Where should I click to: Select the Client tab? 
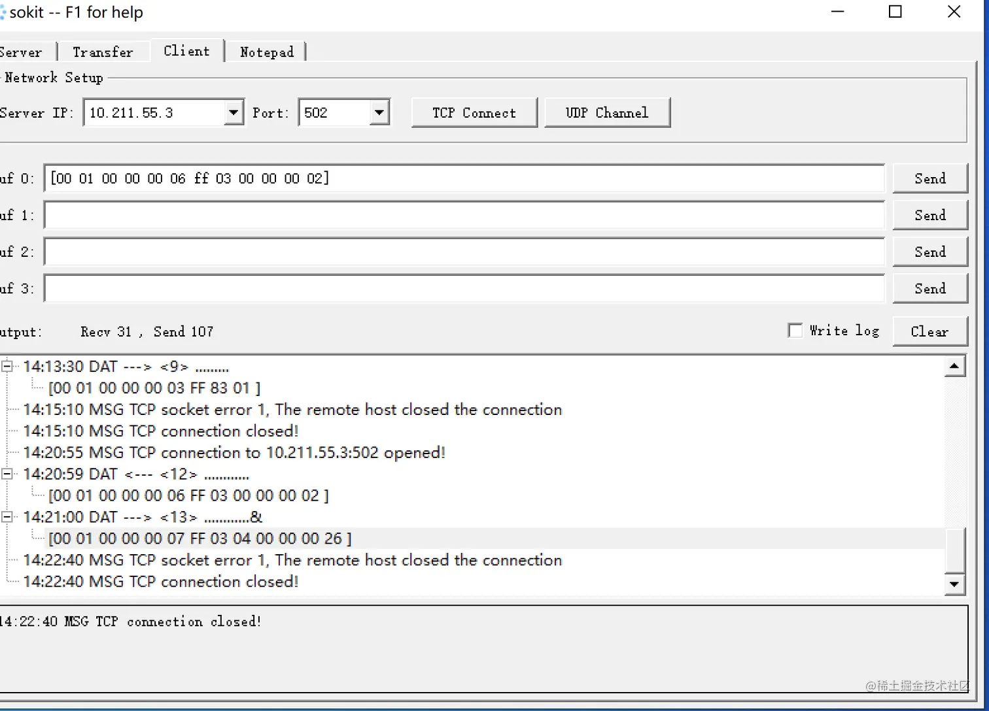click(187, 51)
